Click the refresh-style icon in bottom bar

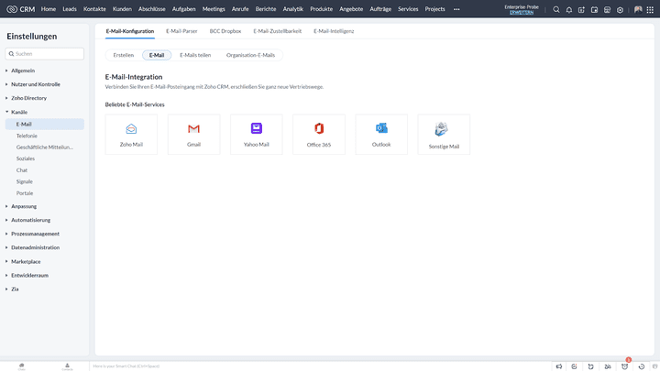(591, 366)
